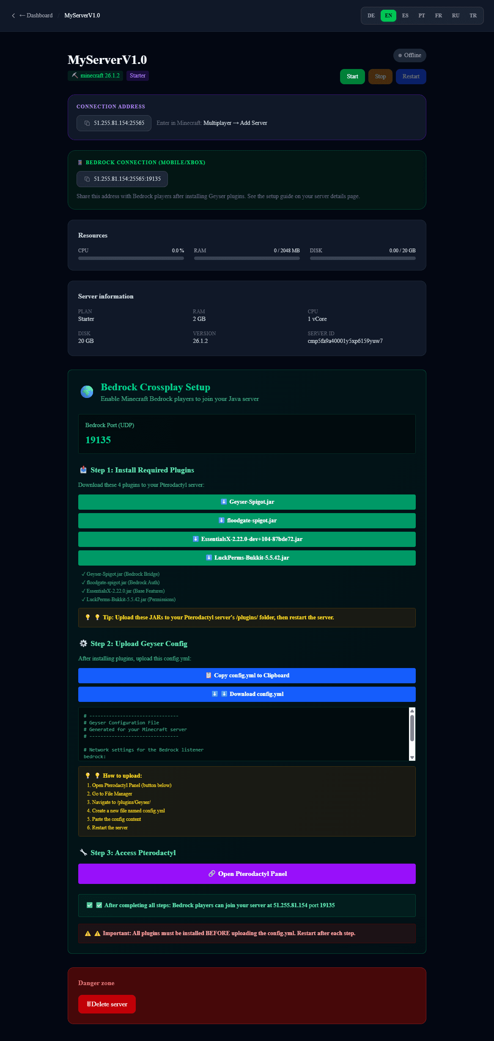Switch language to TR
The height and width of the screenshot is (1041, 494).
[x=473, y=16]
